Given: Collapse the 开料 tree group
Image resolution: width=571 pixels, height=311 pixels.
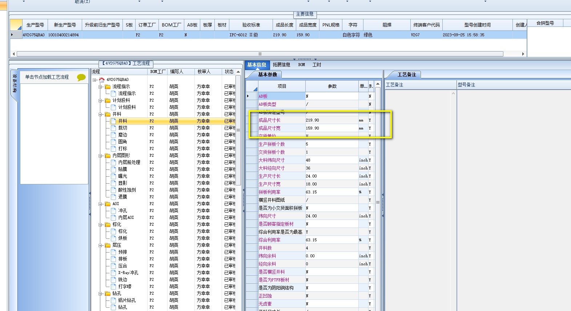Looking at the screenshot, I should (x=100, y=114).
